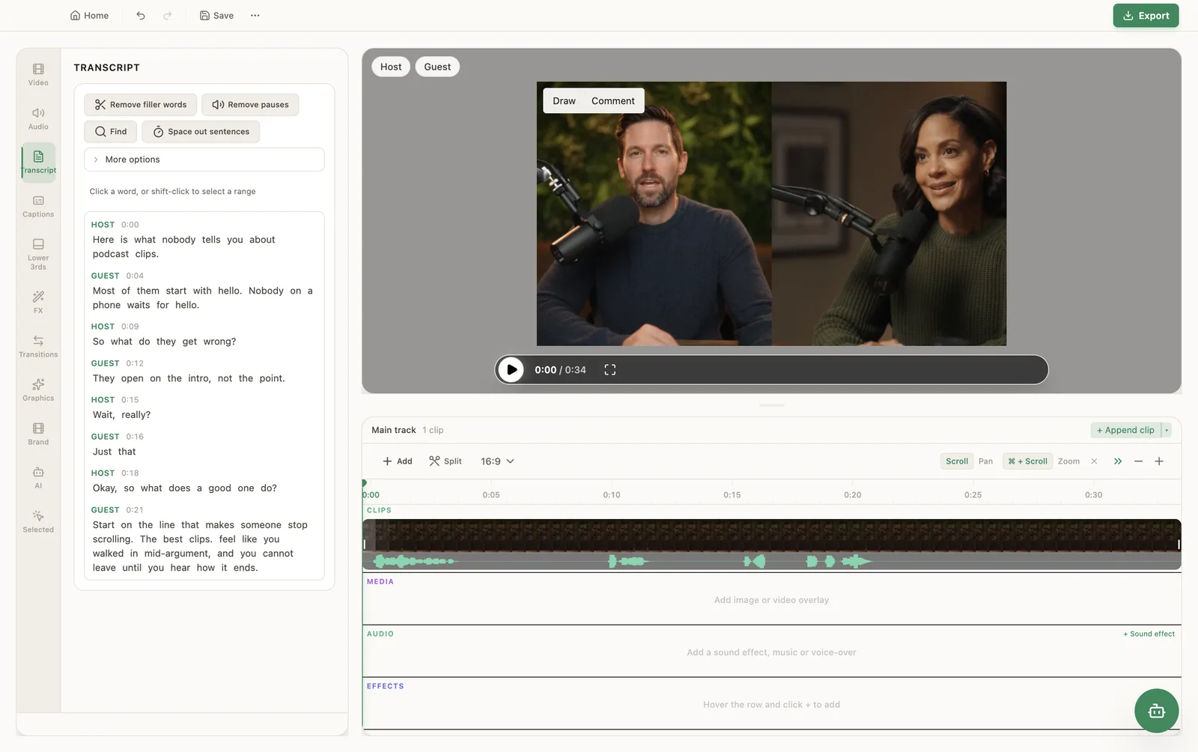Open the Lower 3rds panel

point(38,254)
